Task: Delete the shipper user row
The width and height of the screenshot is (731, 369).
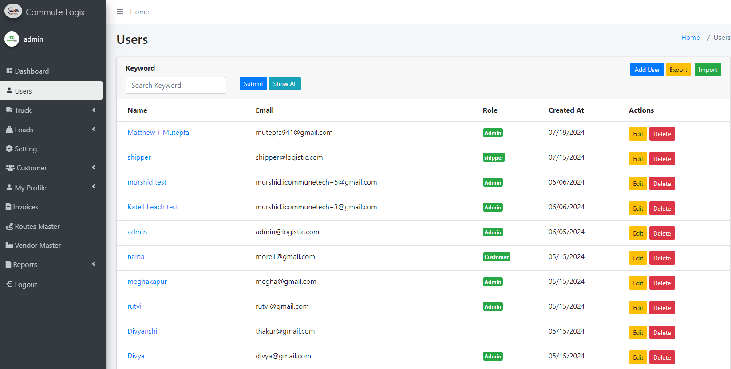Action: pyautogui.click(x=662, y=159)
